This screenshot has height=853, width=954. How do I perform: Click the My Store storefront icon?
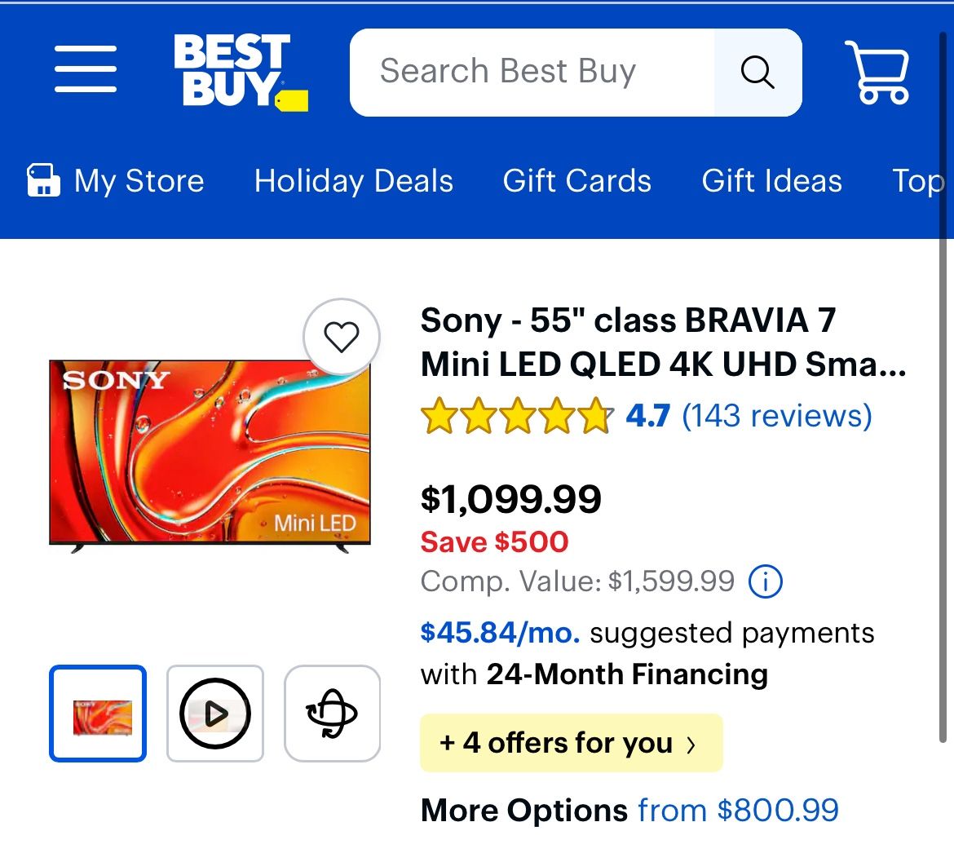click(x=43, y=180)
